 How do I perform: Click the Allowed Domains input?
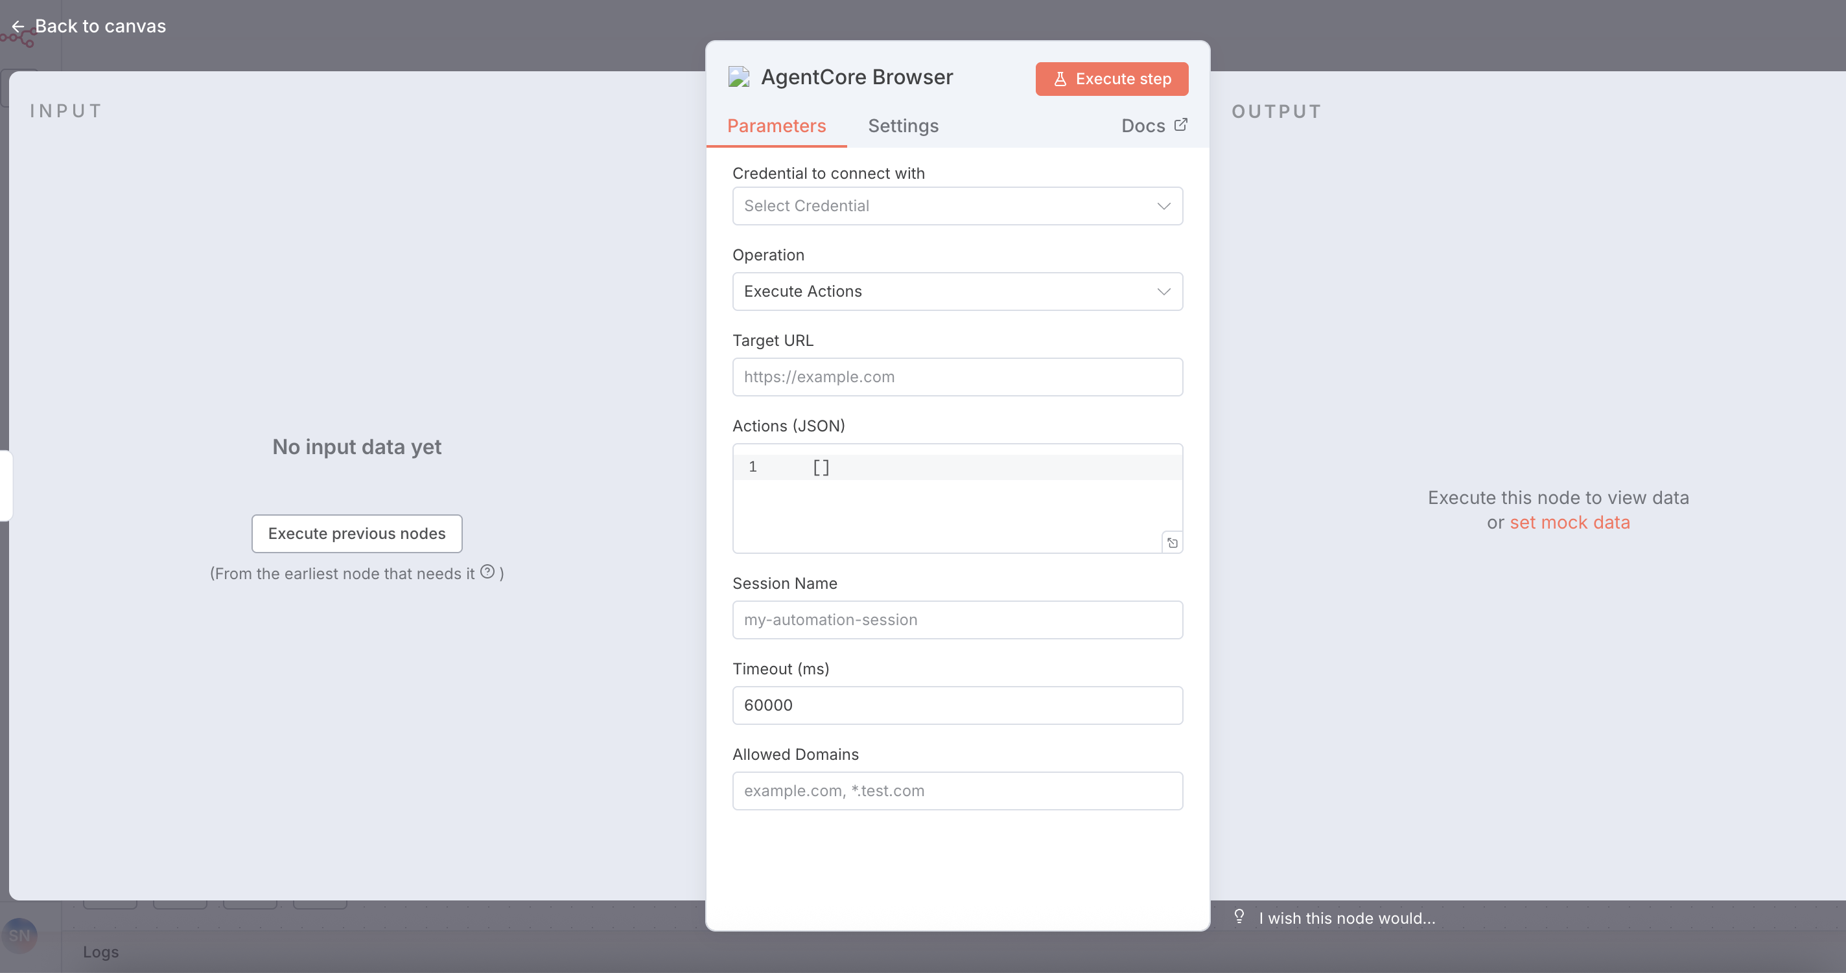[957, 790]
